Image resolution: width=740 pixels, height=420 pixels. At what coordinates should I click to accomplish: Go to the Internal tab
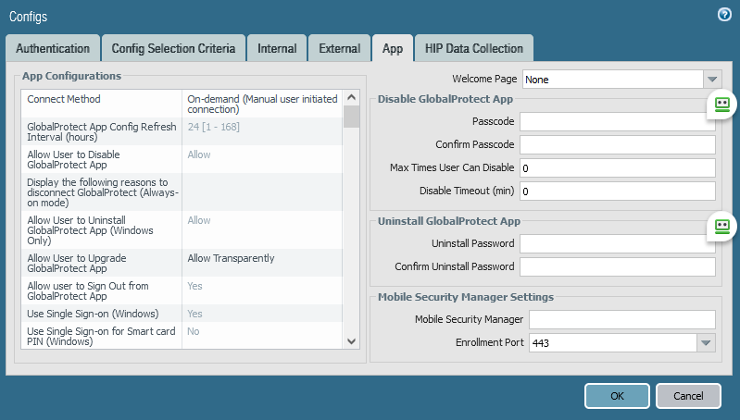coord(277,48)
